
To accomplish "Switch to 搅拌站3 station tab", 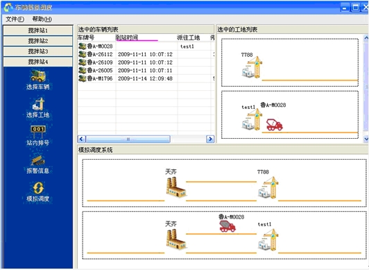I will click(x=38, y=51).
